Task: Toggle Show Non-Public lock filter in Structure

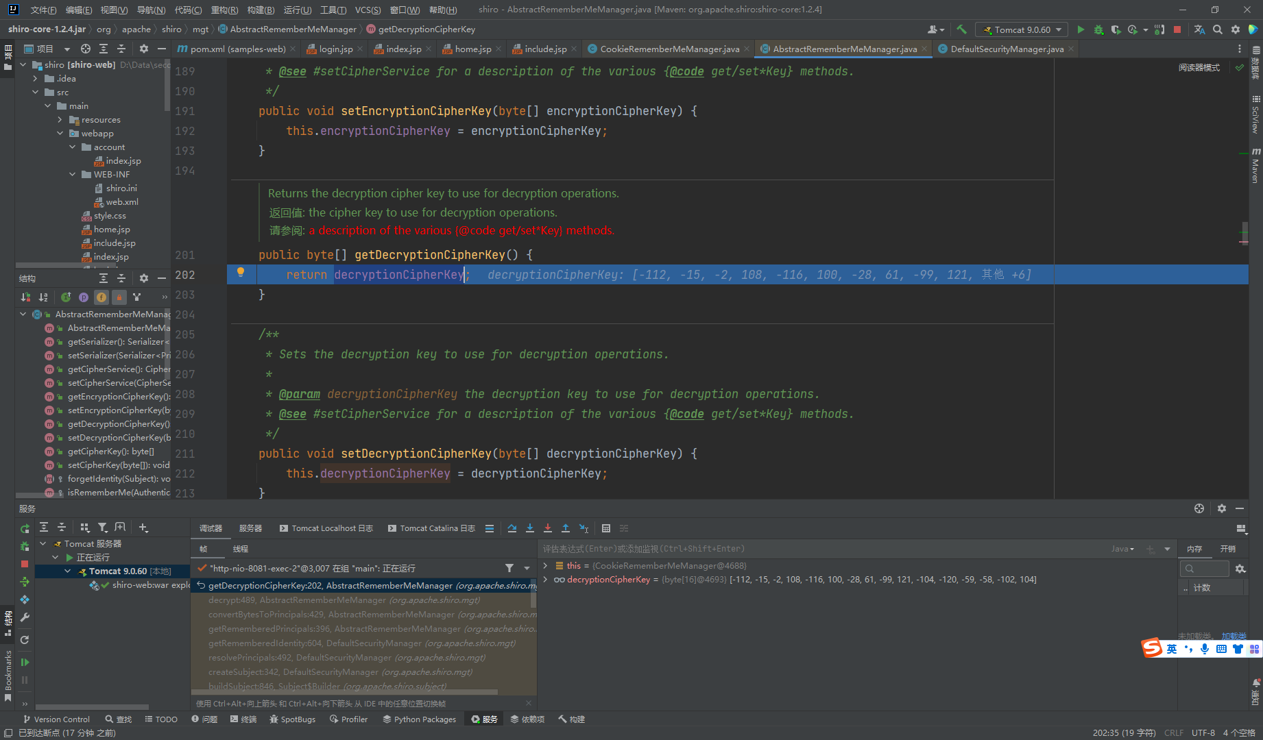Action: point(119,297)
